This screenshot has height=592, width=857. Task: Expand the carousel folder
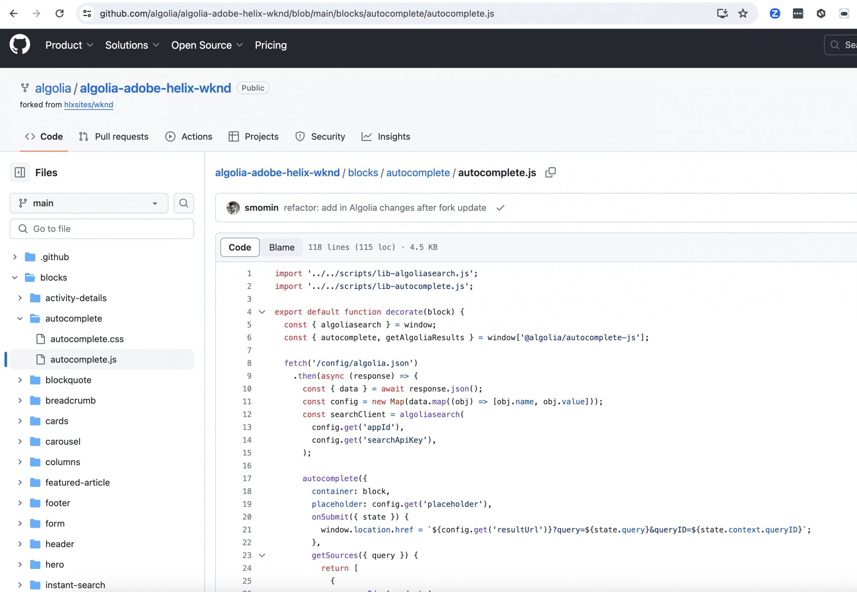20,441
